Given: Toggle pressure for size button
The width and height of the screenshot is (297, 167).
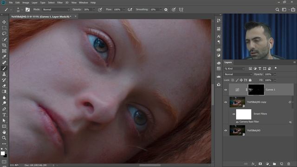Looking at the screenshot, I should click(x=174, y=9).
